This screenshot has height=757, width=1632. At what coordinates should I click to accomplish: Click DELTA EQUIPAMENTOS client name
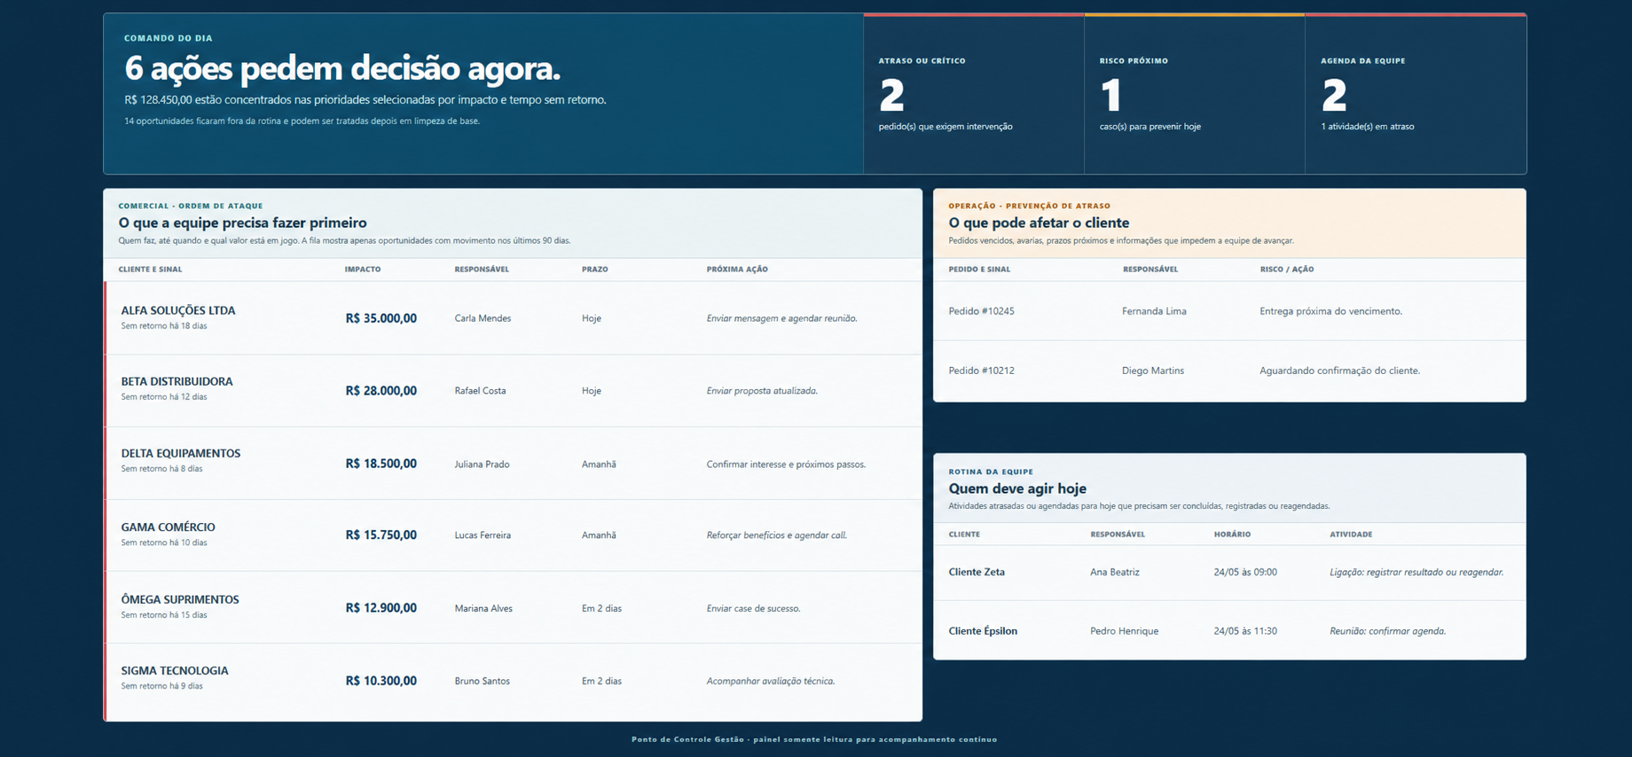click(181, 453)
